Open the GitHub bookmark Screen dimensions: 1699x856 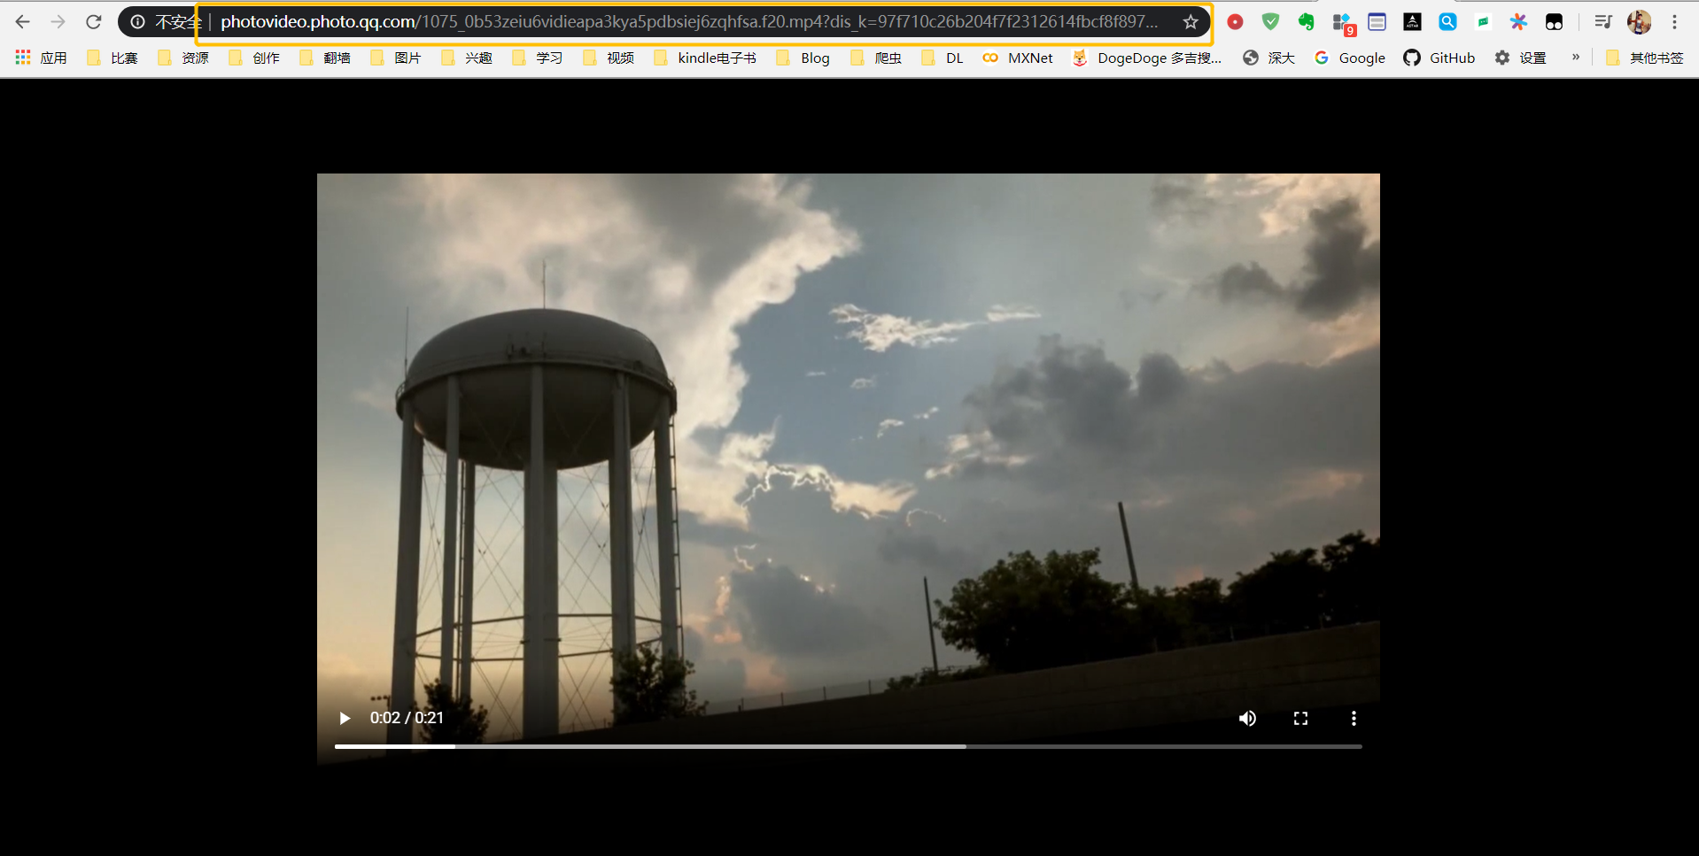(1439, 58)
